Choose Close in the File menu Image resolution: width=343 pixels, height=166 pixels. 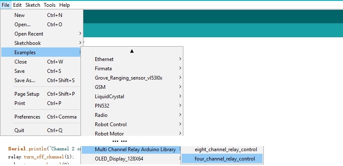pyautogui.click(x=41, y=62)
